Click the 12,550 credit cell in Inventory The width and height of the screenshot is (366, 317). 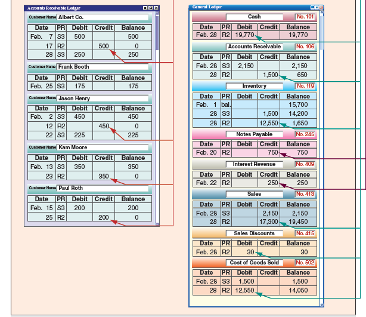(x=269, y=122)
